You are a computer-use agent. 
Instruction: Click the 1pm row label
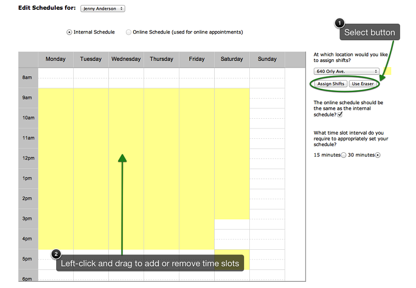coord(28,179)
